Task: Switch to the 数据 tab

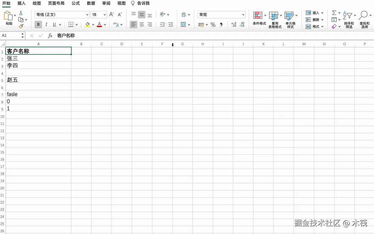Action: tap(91, 3)
